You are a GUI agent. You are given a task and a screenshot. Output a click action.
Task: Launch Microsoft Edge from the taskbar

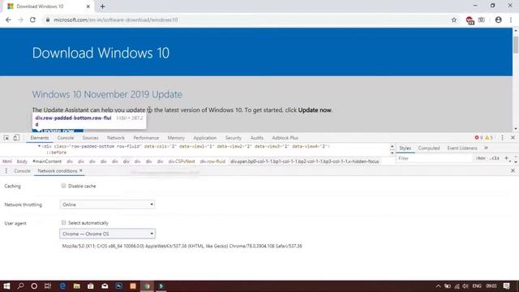coord(62,286)
